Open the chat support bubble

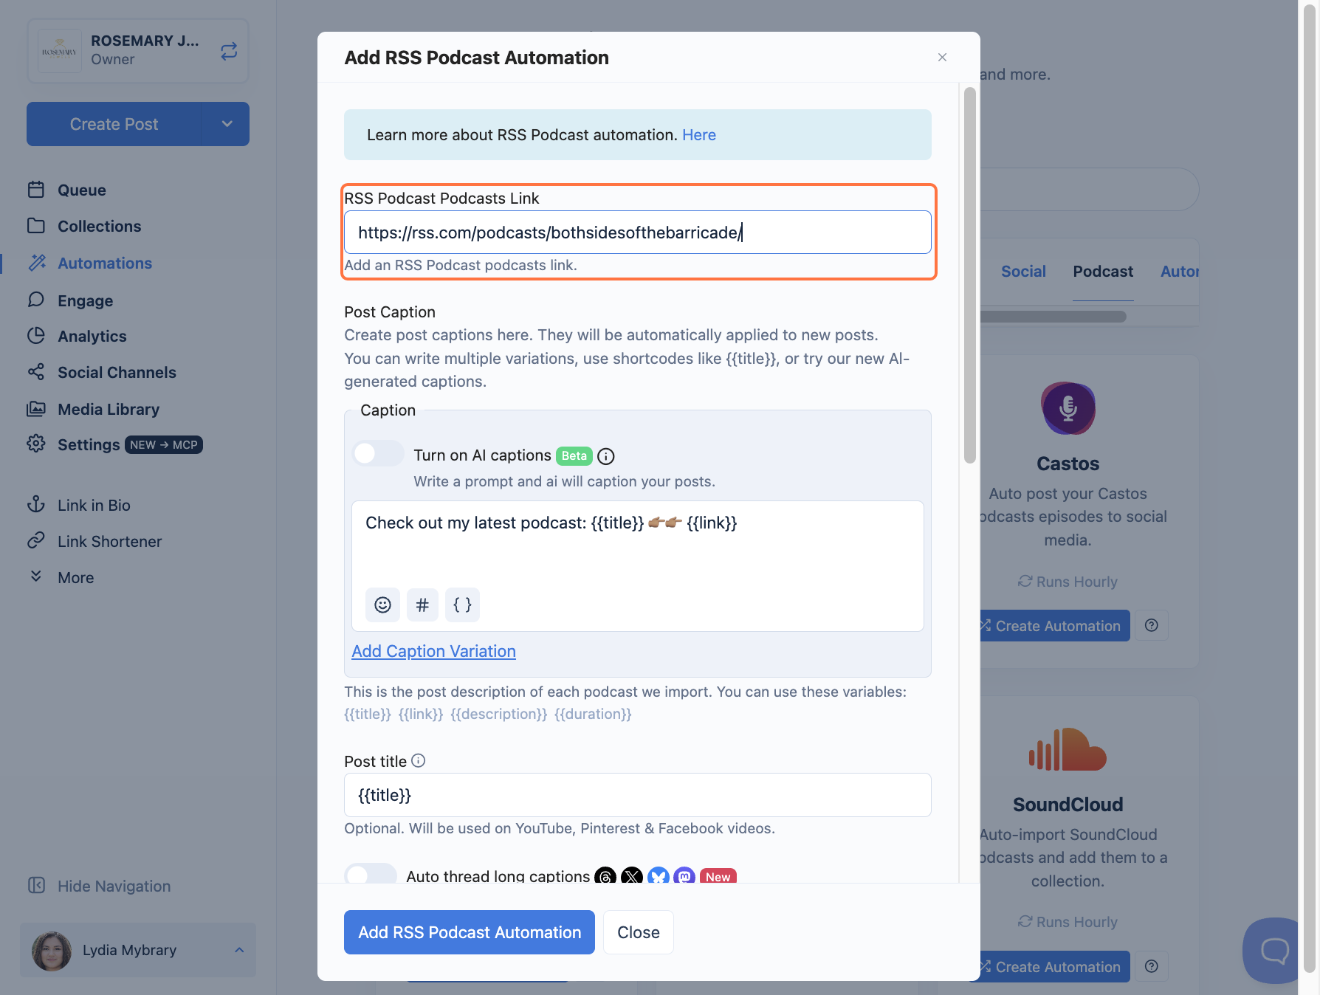pyautogui.click(x=1273, y=950)
